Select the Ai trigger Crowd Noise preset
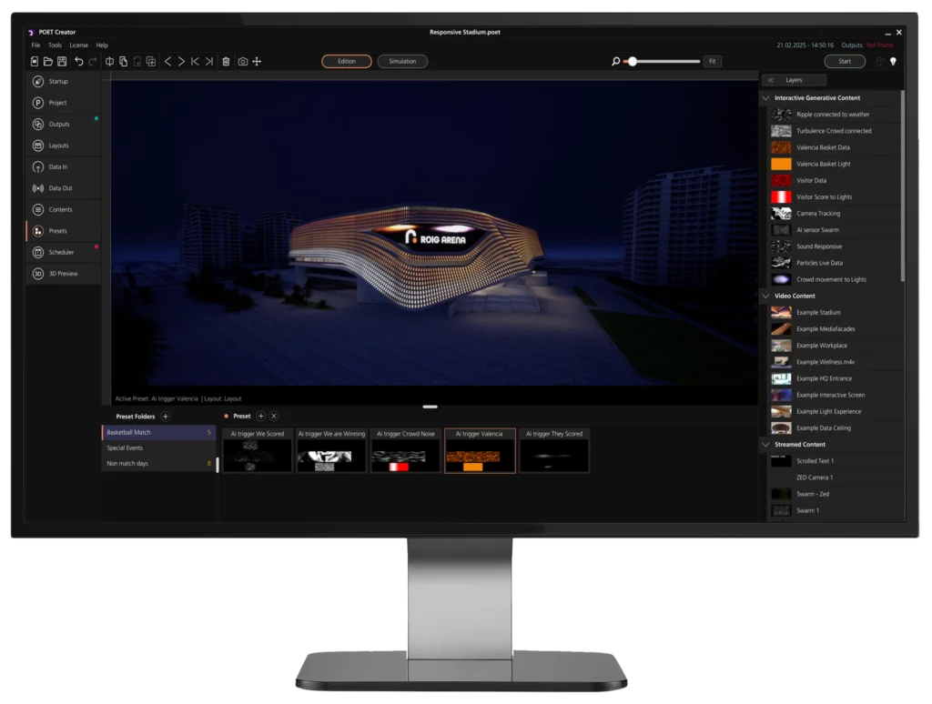 pos(405,451)
